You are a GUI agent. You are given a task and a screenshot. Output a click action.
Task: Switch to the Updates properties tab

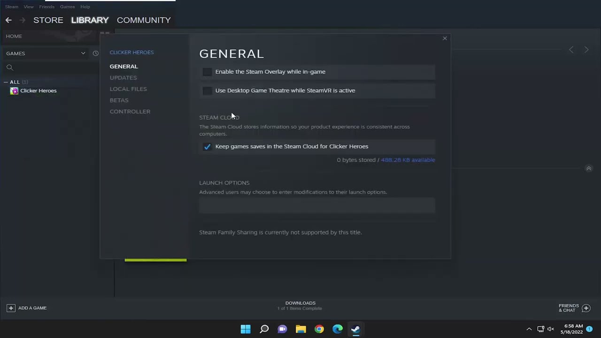click(x=123, y=77)
